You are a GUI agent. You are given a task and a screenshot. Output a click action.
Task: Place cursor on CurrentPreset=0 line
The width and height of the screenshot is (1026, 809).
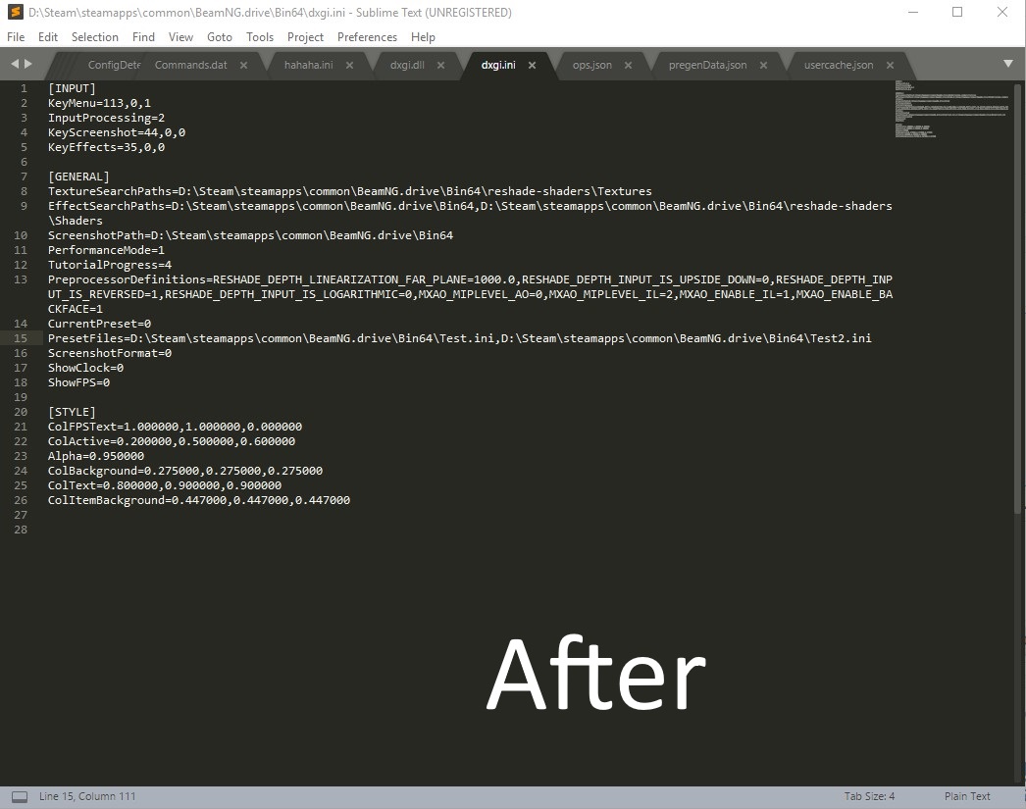tap(99, 324)
